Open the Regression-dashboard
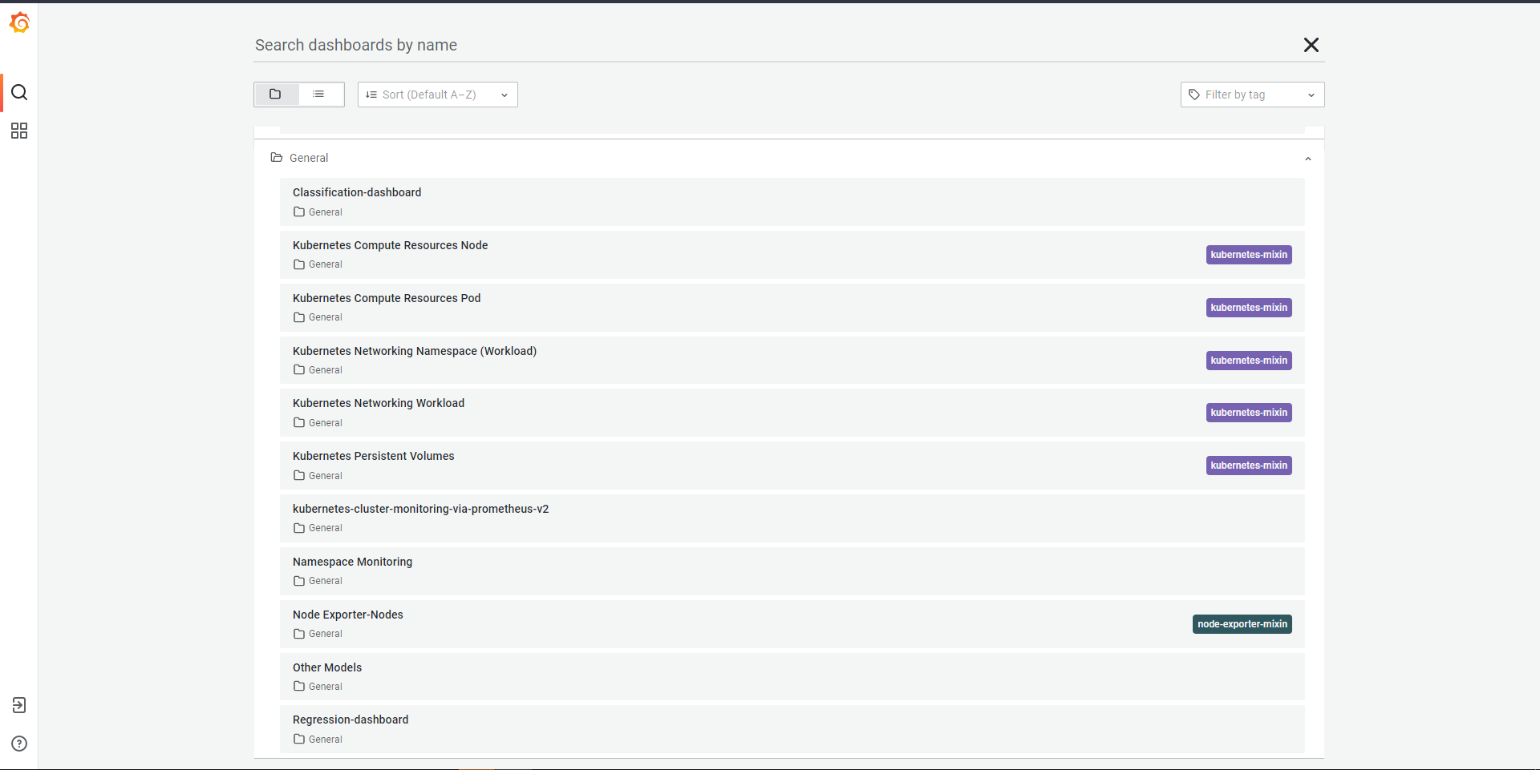 click(792, 729)
